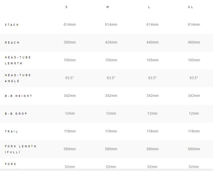Select the XL size column header

point(191,7)
